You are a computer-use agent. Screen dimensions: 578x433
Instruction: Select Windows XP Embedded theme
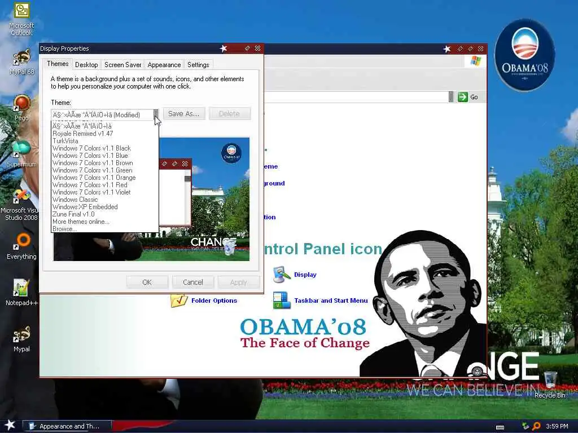pos(105,207)
